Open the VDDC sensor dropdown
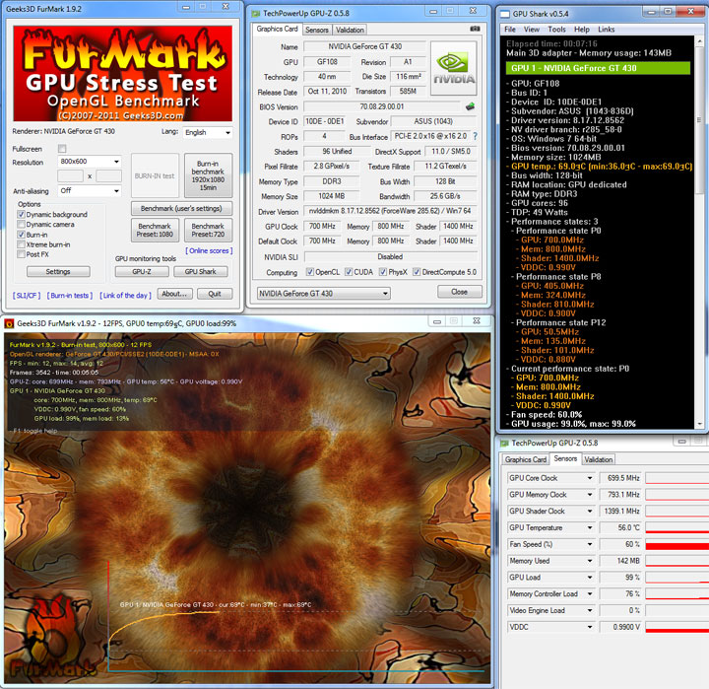 [590, 627]
